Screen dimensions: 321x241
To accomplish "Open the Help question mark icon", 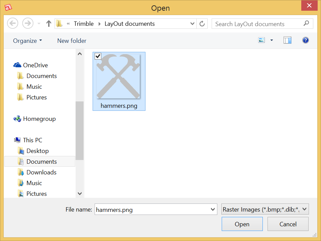I will [x=305, y=40].
